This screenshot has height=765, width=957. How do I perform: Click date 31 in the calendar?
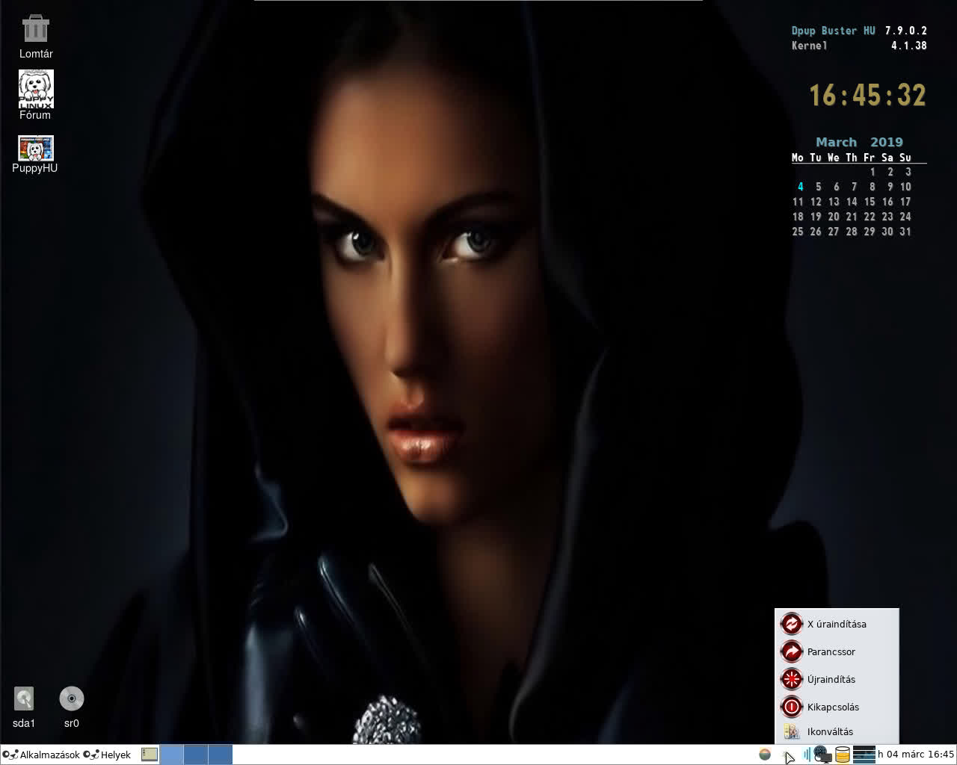pos(905,232)
